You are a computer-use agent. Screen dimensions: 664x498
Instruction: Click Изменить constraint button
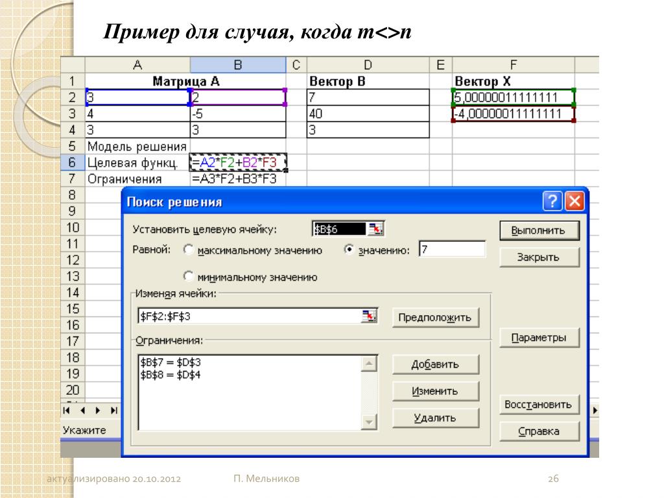click(436, 391)
